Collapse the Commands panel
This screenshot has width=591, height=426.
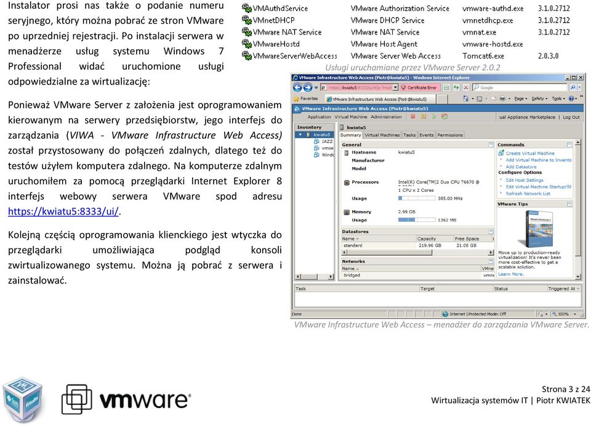(569, 145)
